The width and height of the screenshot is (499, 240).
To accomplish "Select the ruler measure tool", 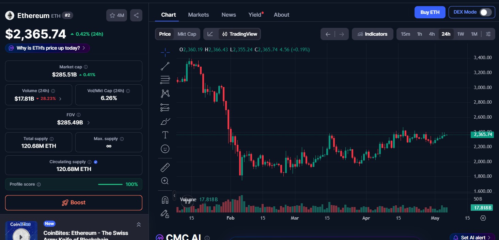I will 165,167.
